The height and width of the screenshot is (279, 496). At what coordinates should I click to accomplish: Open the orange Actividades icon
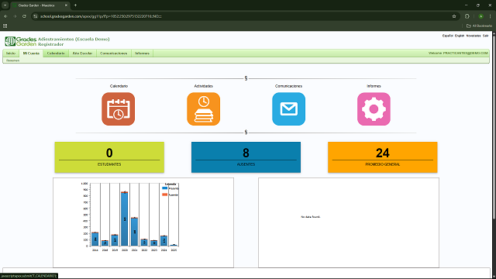pyautogui.click(x=203, y=108)
